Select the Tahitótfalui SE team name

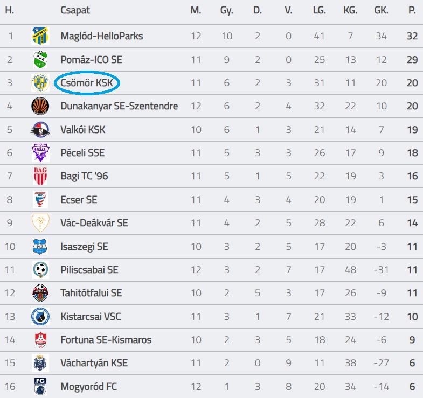(x=91, y=293)
